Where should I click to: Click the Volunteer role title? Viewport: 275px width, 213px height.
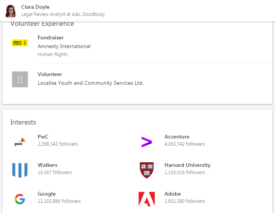50,74
